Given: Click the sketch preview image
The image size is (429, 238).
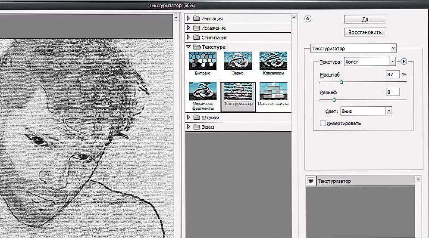Looking at the screenshot, I should (x=87, y=138).
